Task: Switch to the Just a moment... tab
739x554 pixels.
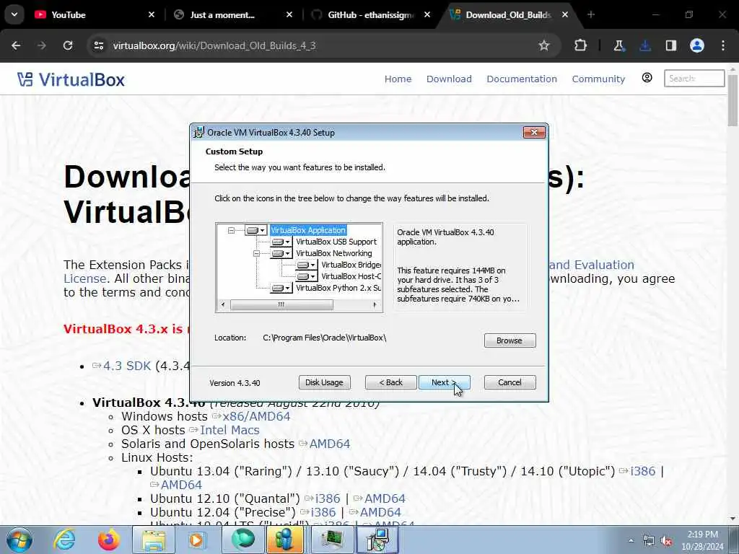Action: [232, 15]
